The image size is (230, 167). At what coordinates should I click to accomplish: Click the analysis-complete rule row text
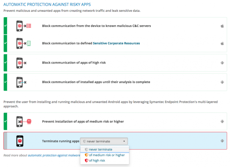[96, 82]
